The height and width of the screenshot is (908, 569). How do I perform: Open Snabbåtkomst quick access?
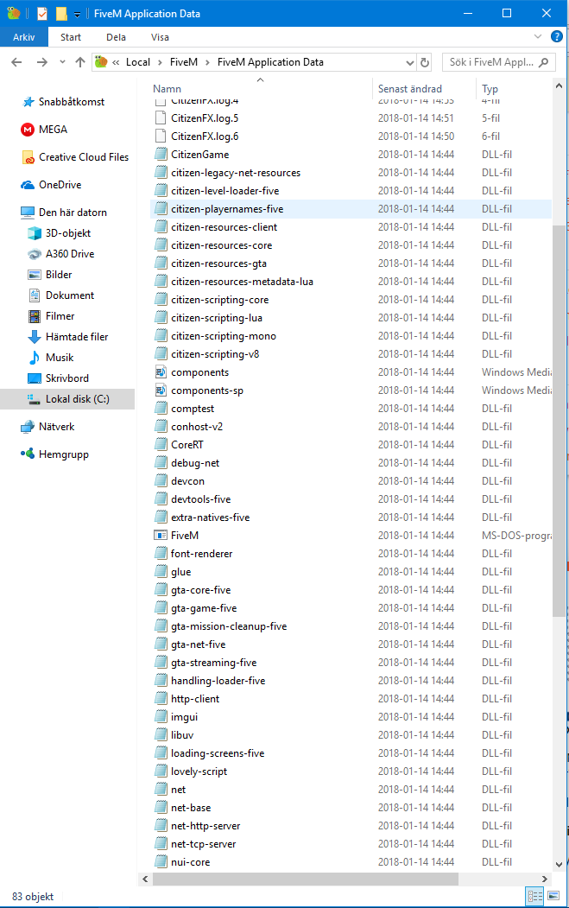point(63,101)
